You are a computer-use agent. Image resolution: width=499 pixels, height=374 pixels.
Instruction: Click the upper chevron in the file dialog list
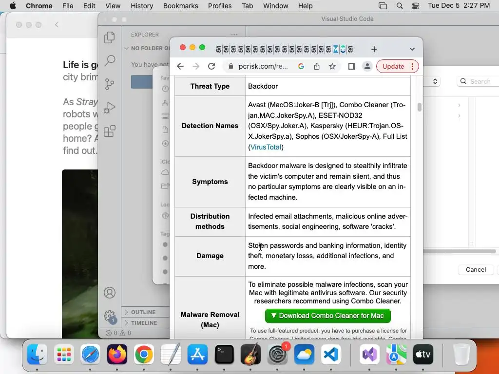(459, 105)
